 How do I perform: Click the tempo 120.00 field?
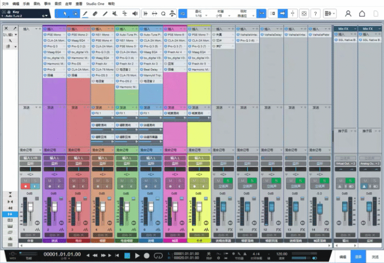click(x=282, y=253)
